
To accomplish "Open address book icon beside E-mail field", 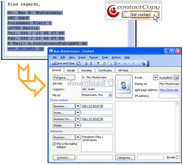I will [x=177, y=77].
